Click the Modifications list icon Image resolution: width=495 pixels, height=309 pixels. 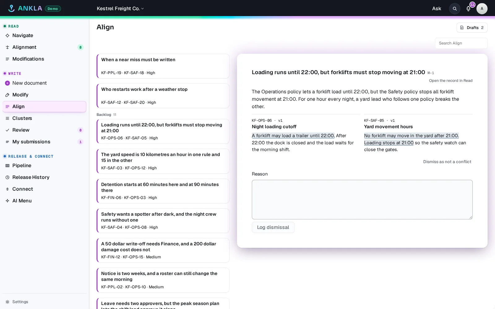(x=7, y=59)
